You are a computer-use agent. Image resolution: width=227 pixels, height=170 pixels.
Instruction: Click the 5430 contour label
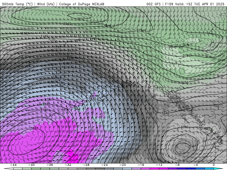(x=67, y=63)
